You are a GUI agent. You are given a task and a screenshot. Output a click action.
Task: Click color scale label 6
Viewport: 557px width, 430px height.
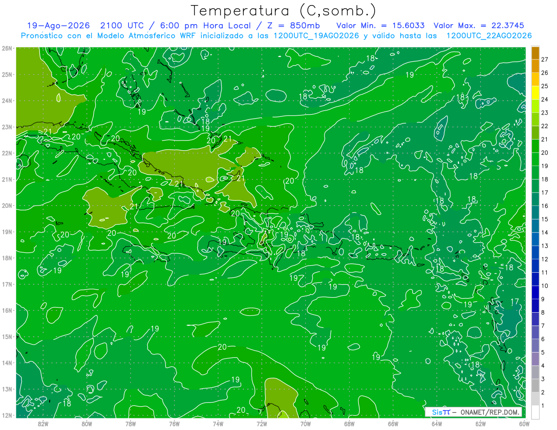(x=543, y=339)
